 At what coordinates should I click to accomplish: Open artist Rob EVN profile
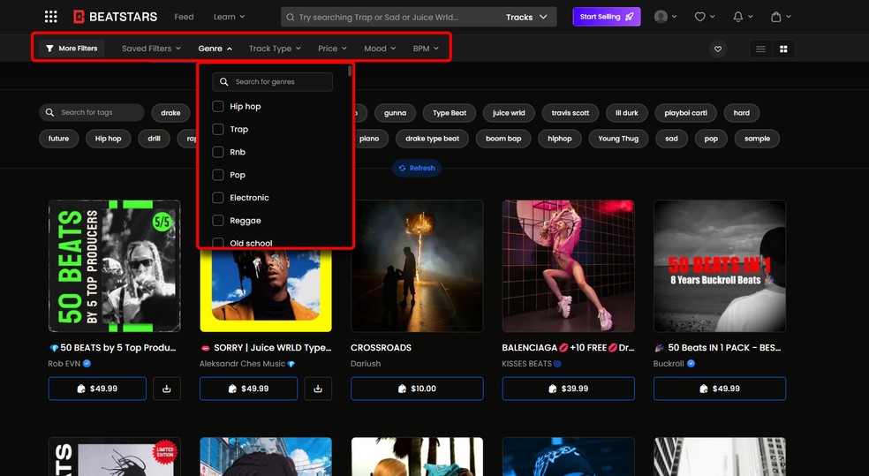64,364
